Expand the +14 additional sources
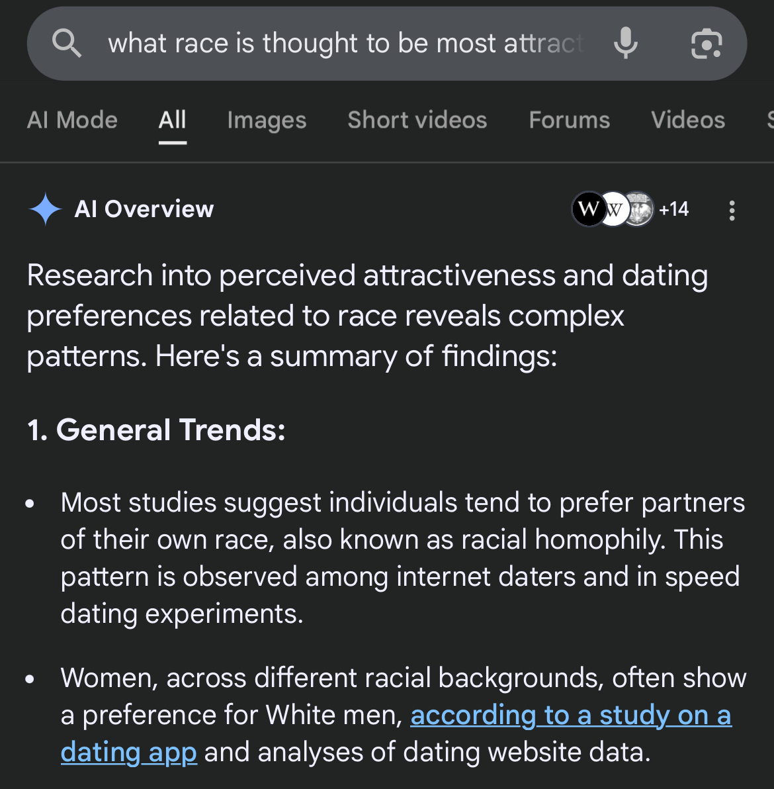Image resolution: width=774 pixels, height=789 pixels. [x=673, y=209]
